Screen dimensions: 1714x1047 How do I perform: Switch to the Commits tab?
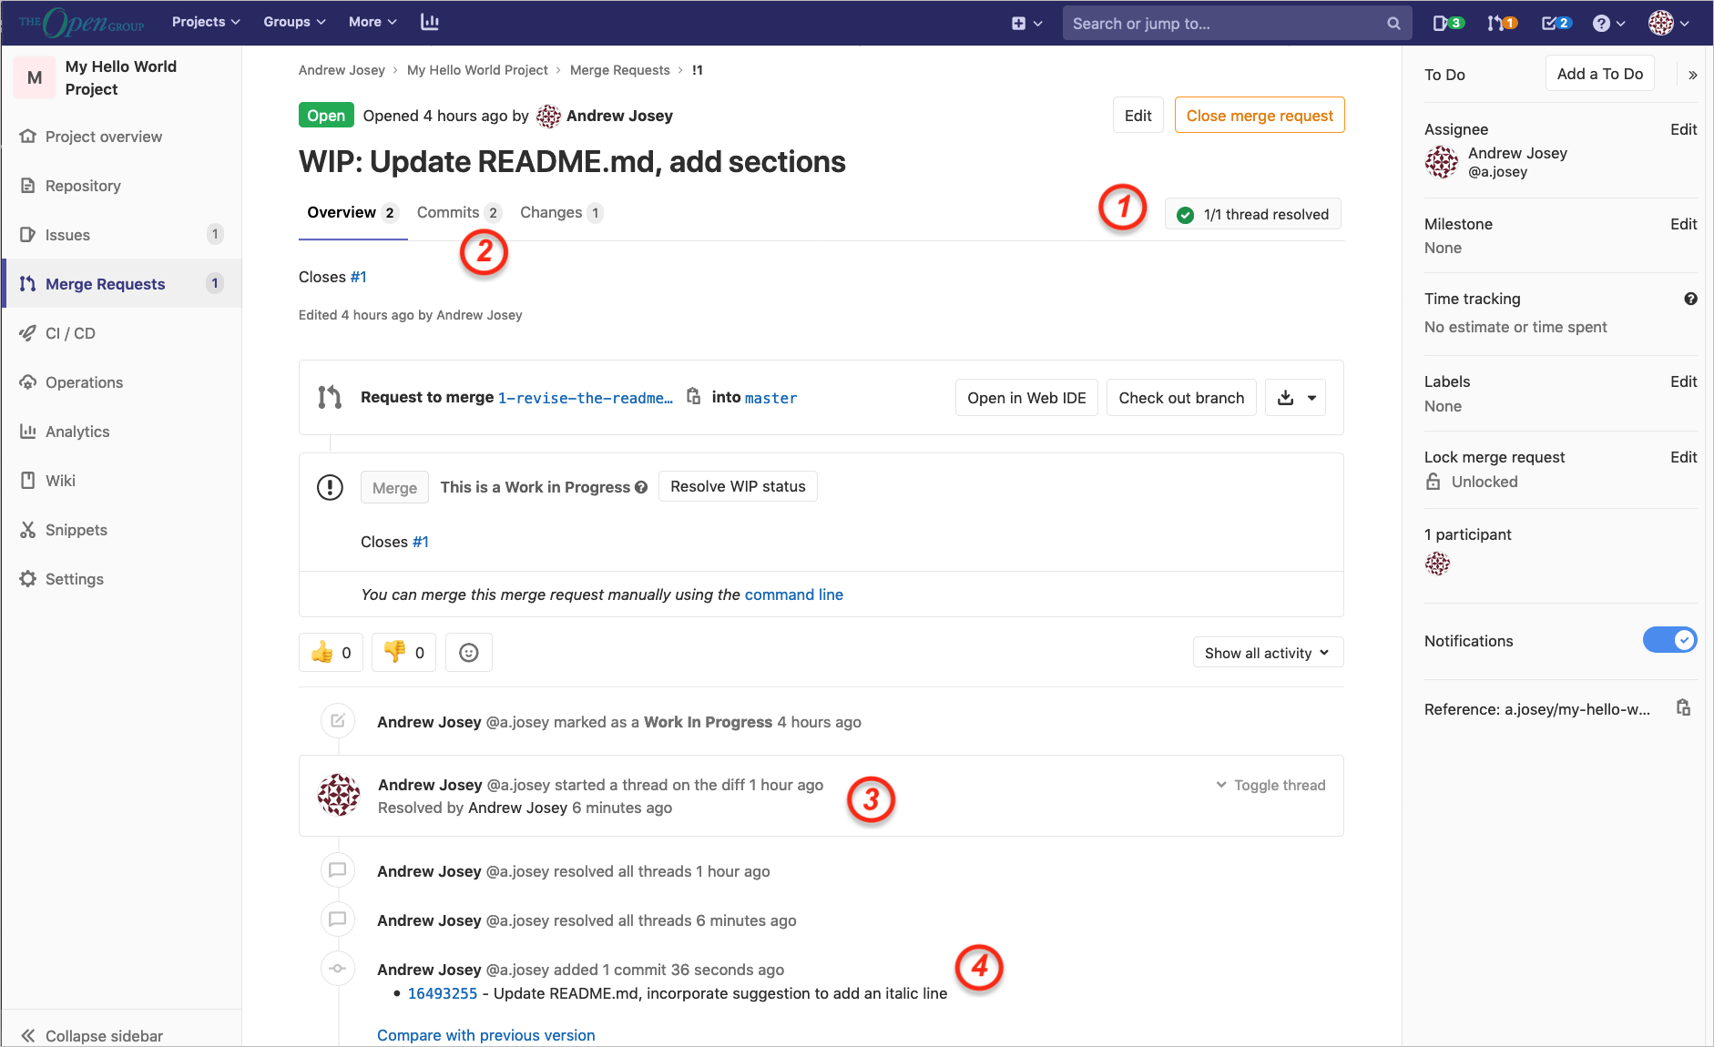(459, 212)
